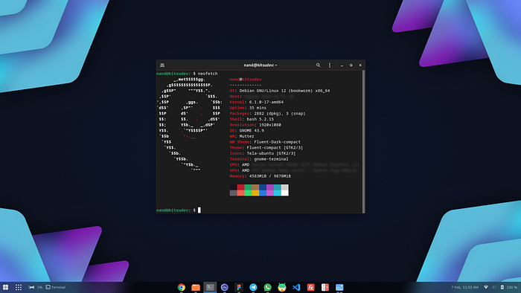Click the Icons Tela-ubuntu line
The image size is (521, 293).
coord(263,153)
